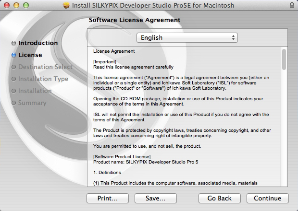298x211 pixels.
Task: Click the Go Back button
Action: [220, 199]
